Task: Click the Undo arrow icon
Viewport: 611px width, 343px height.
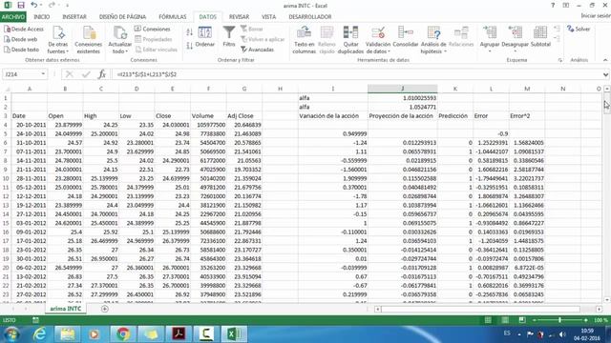Action: (34, 5)
